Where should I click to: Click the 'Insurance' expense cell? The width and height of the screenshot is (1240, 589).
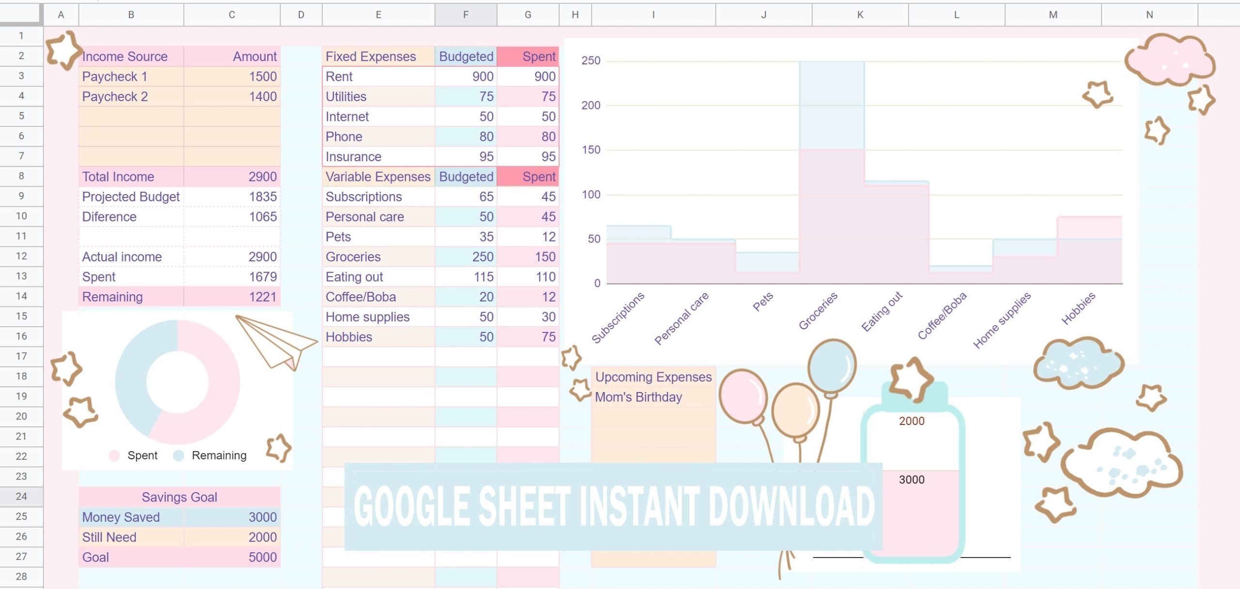point(378,157)
